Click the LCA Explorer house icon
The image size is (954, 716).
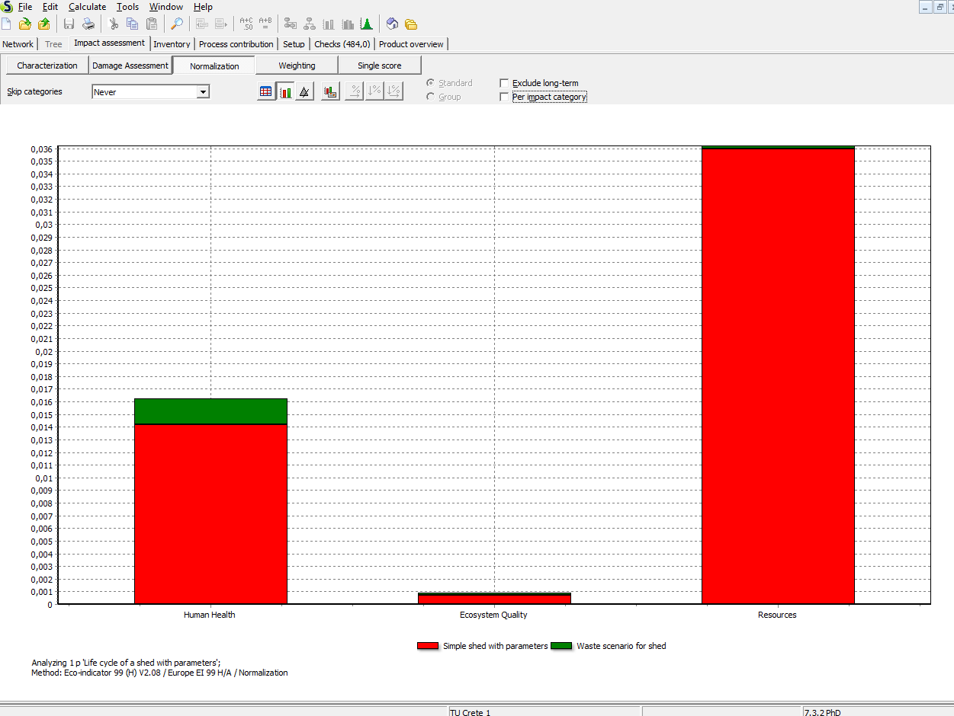click(x=392, y=24)
